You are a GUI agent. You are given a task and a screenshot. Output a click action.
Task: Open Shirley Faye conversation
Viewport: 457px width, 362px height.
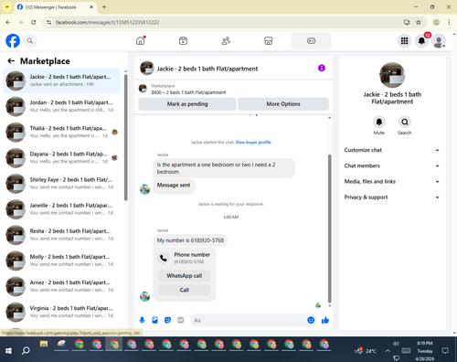[x=61, y=184]
